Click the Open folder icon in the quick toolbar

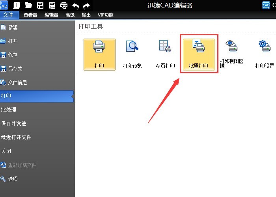(28, 5)
